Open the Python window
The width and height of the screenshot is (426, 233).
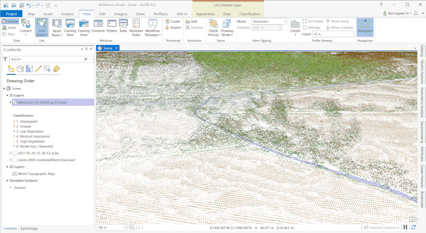pos(112,26)
